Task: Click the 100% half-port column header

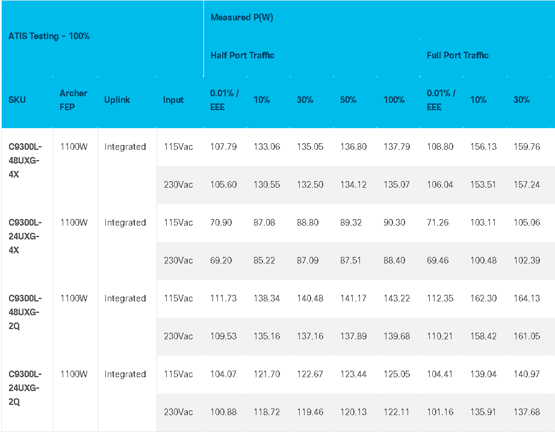Action: (394, 100)
